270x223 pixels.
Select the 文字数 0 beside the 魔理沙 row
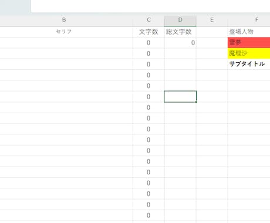[x=148, y=53]
